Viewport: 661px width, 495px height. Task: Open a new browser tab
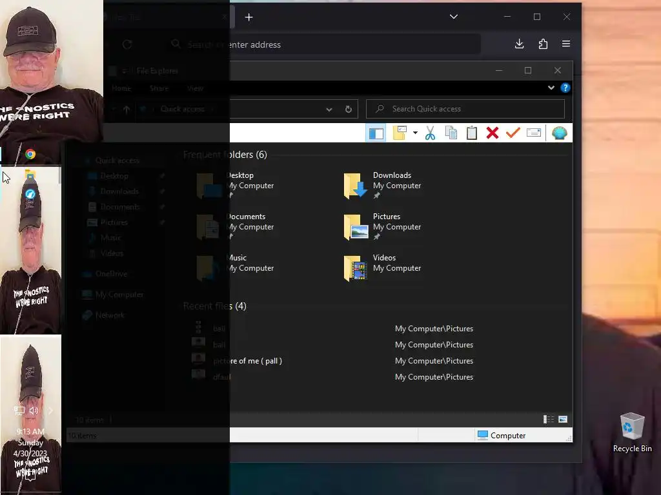[x=249, y=17]
